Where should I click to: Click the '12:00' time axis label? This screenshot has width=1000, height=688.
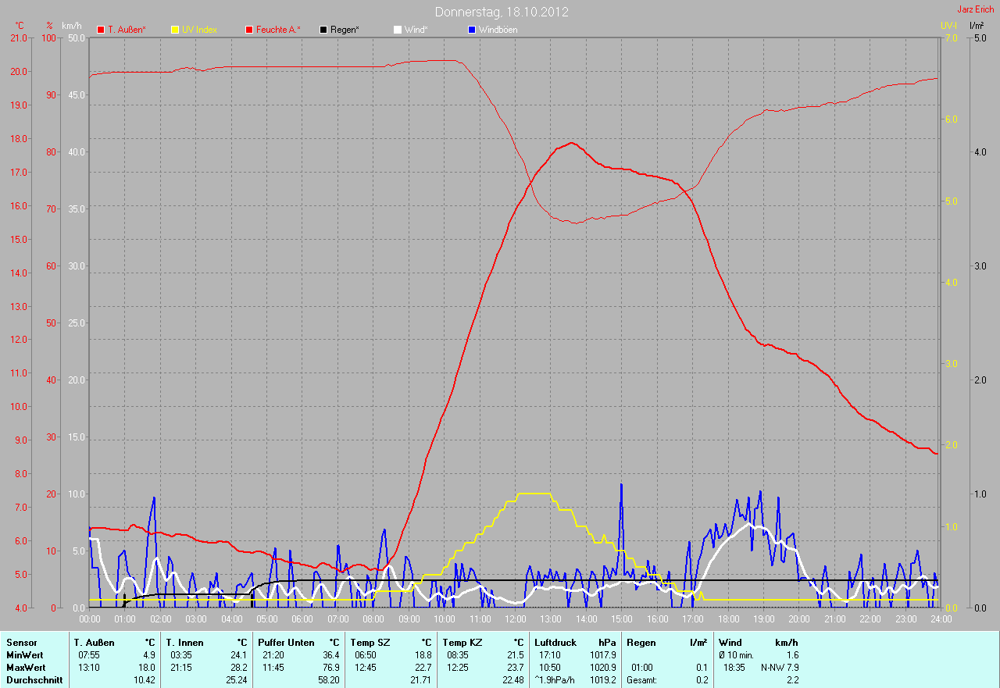(516, 619)
